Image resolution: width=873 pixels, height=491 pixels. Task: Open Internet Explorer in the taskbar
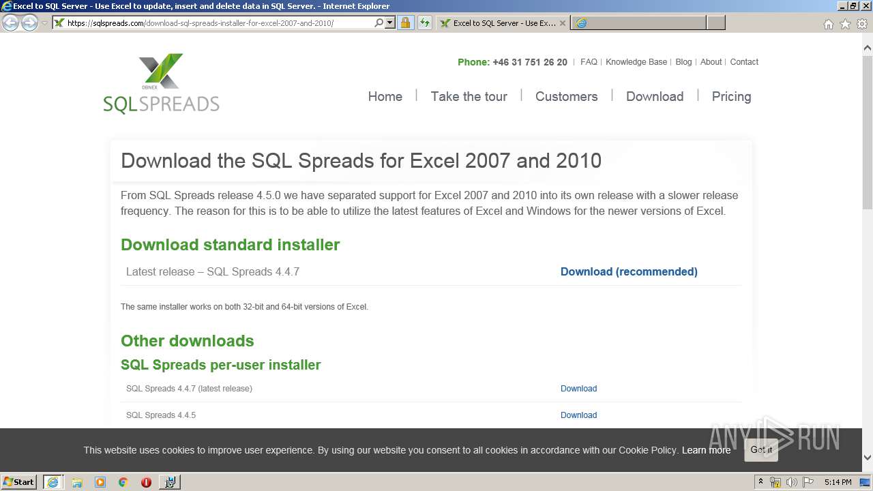tap(53, 481)
